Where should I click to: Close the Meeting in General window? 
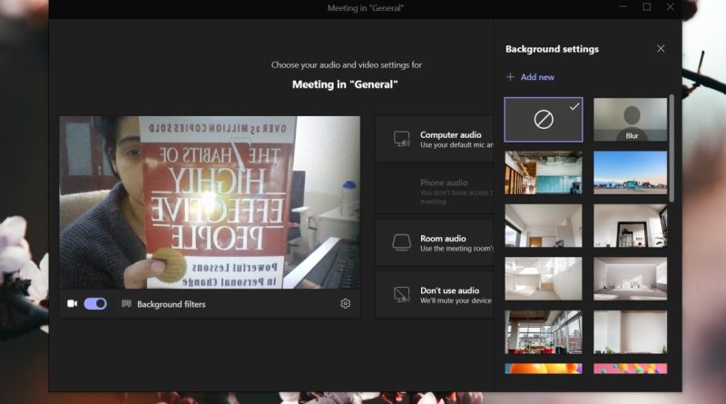coord(670,7)
